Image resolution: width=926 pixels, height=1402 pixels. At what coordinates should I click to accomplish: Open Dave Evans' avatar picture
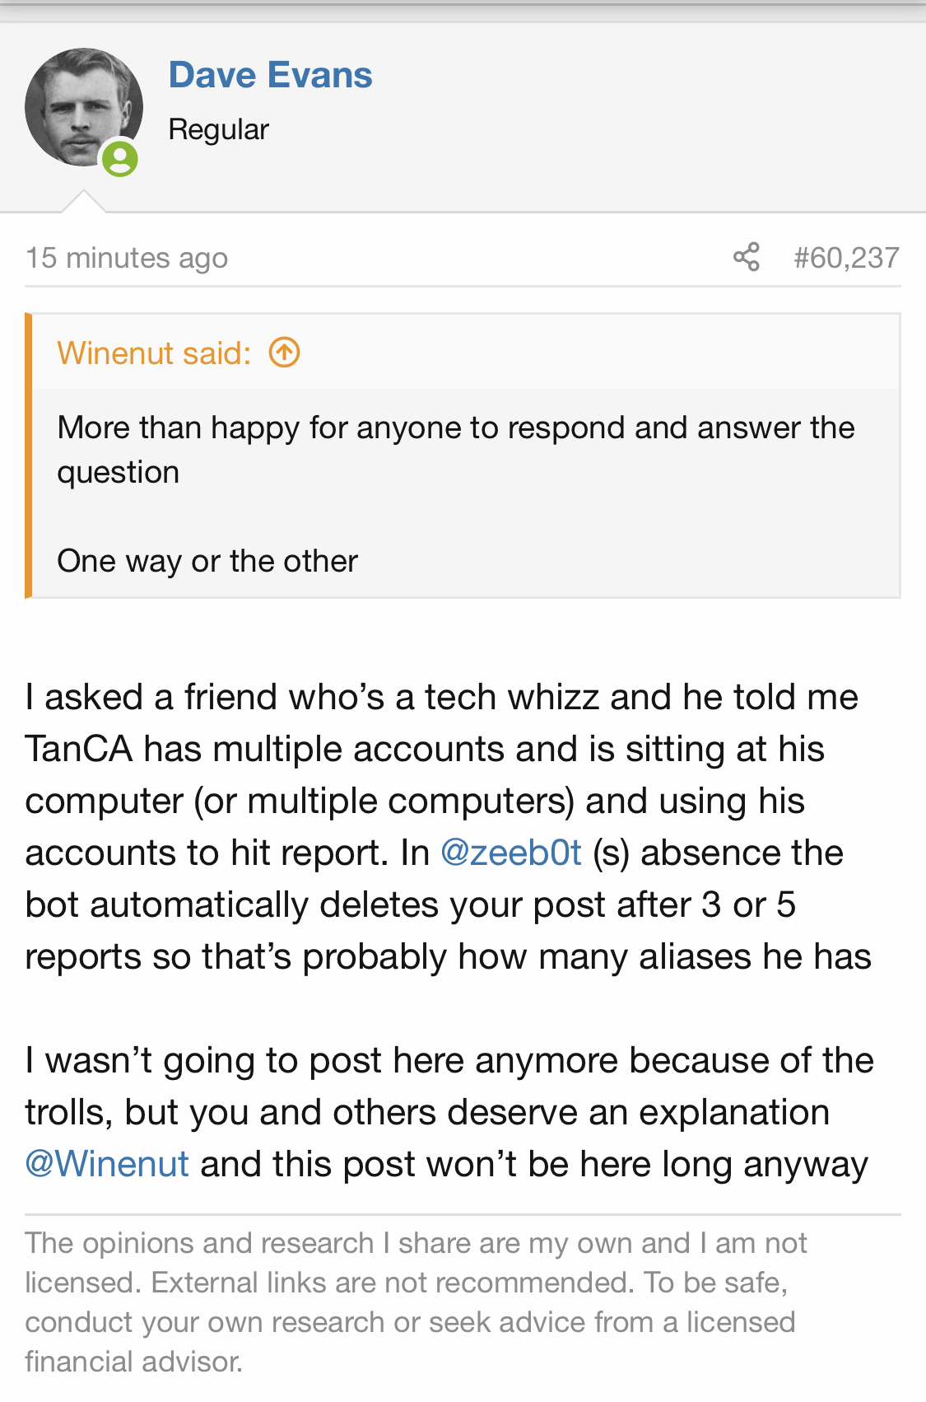(82, 106)
